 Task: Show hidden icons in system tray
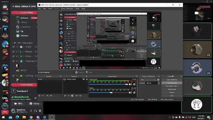[170, 117]
